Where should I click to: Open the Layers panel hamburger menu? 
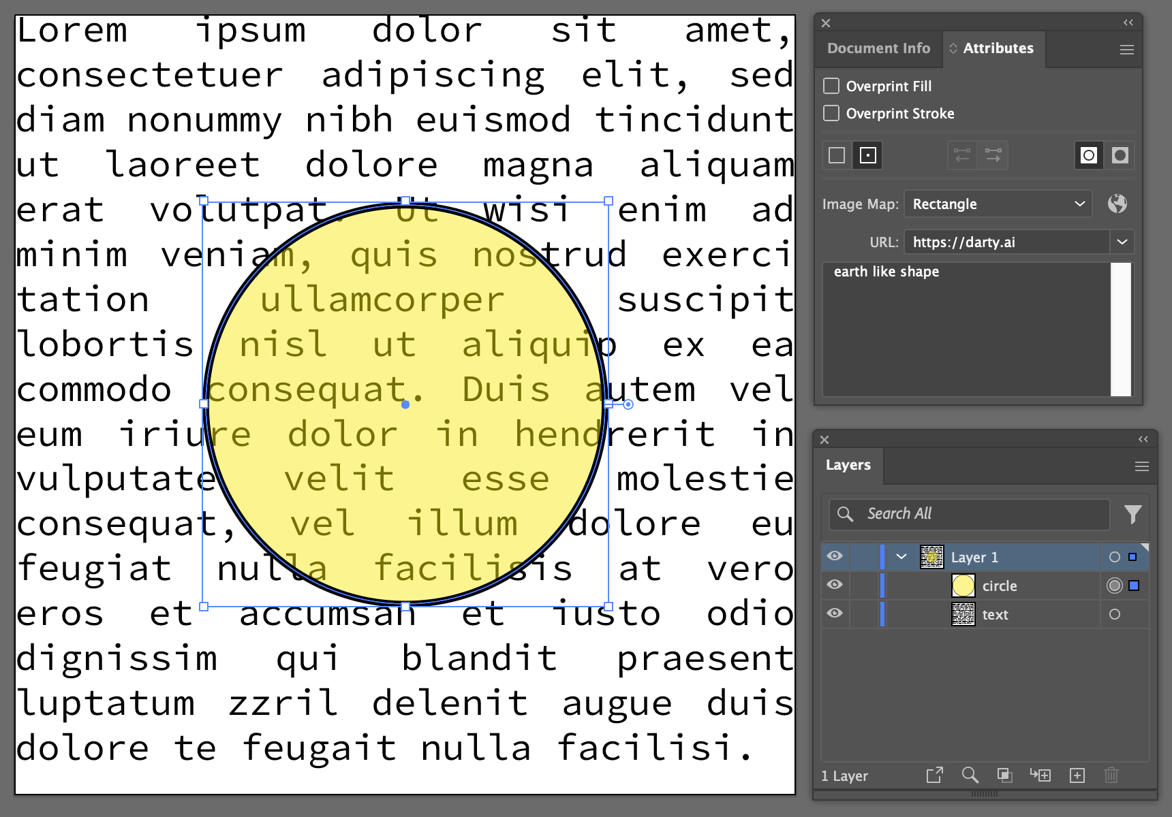(1141, 466)
